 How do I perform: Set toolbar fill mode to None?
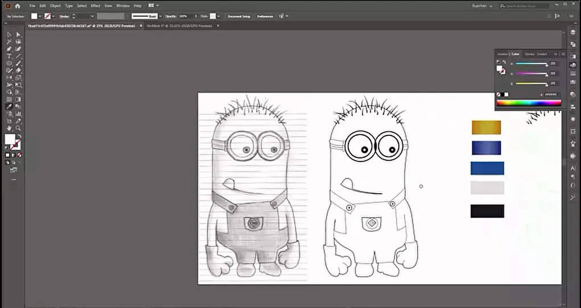tap(19, 155)
